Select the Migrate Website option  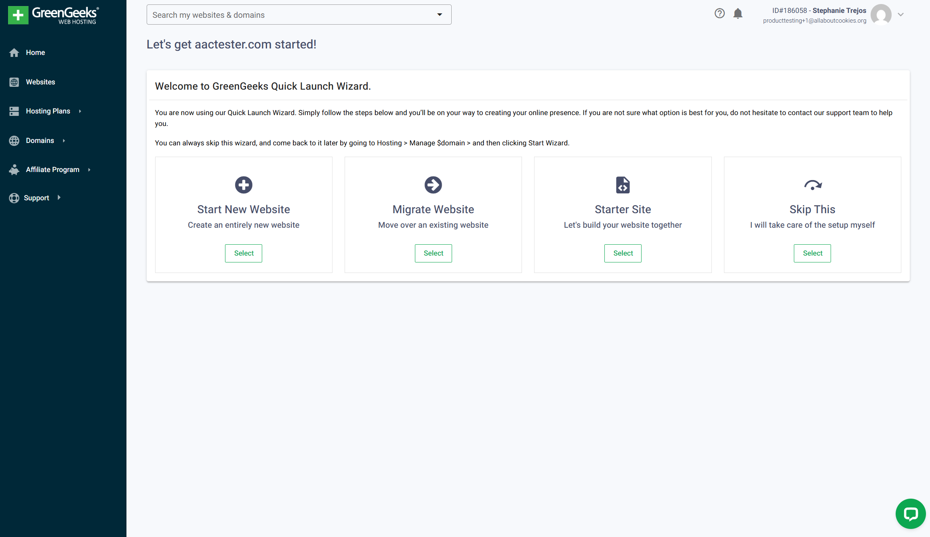[x=433, y=253]
